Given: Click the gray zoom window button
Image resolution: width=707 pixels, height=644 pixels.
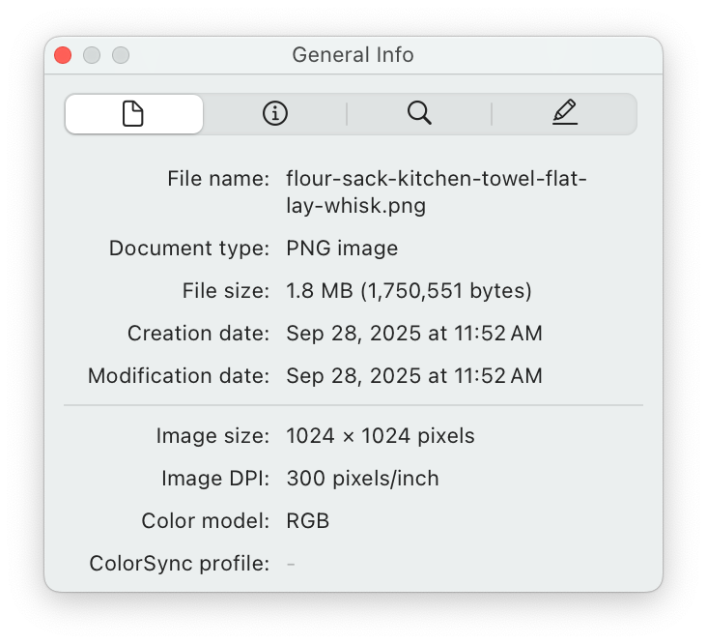Looking at the screenshot, I should [121, 55].
